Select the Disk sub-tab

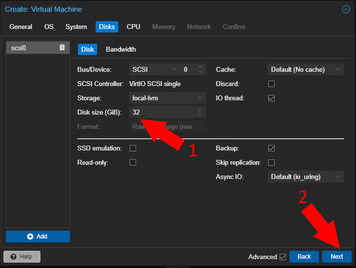pyautogui.click(x=87, y=49)
